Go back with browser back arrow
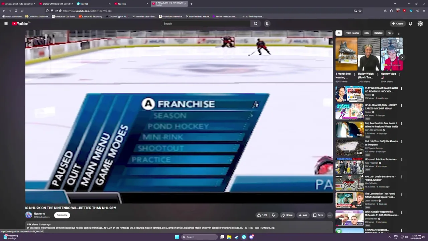The height and width of the screenshot is (241, 428). (x=4, y=11)
